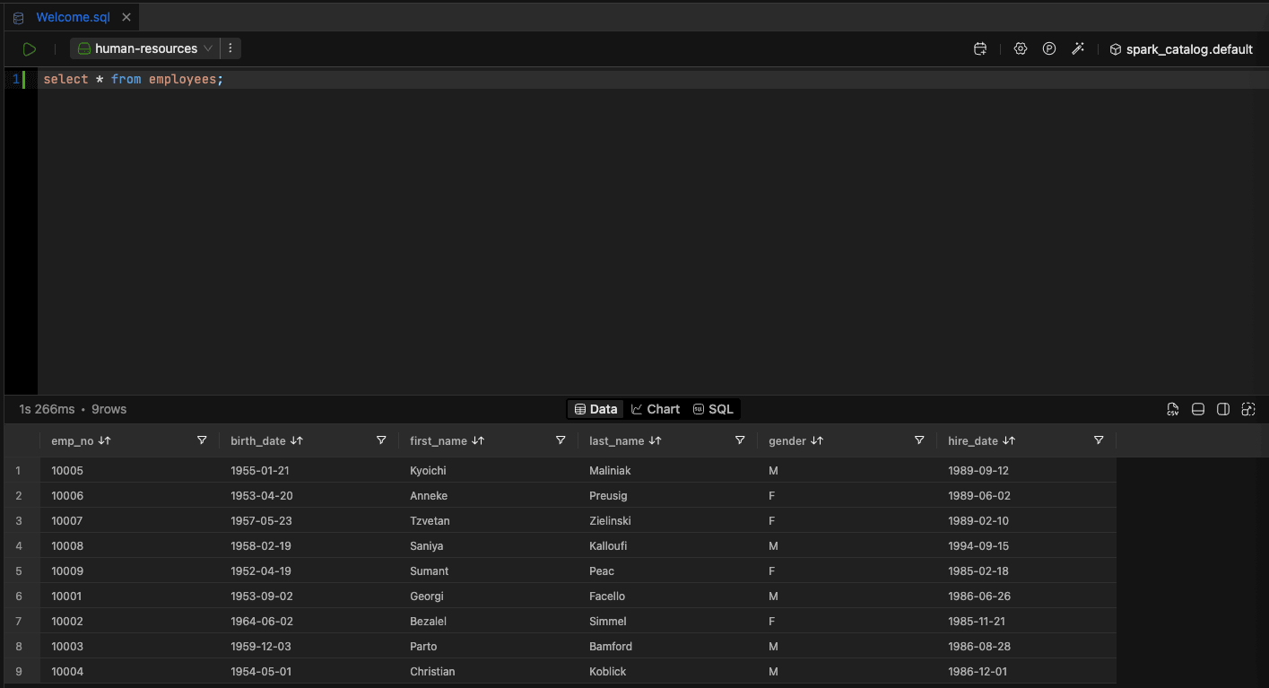Viewport: 1269px width, 688px height.
Task: Select the hire_date cell '1994-09-15'
Action: (1026, 545)
